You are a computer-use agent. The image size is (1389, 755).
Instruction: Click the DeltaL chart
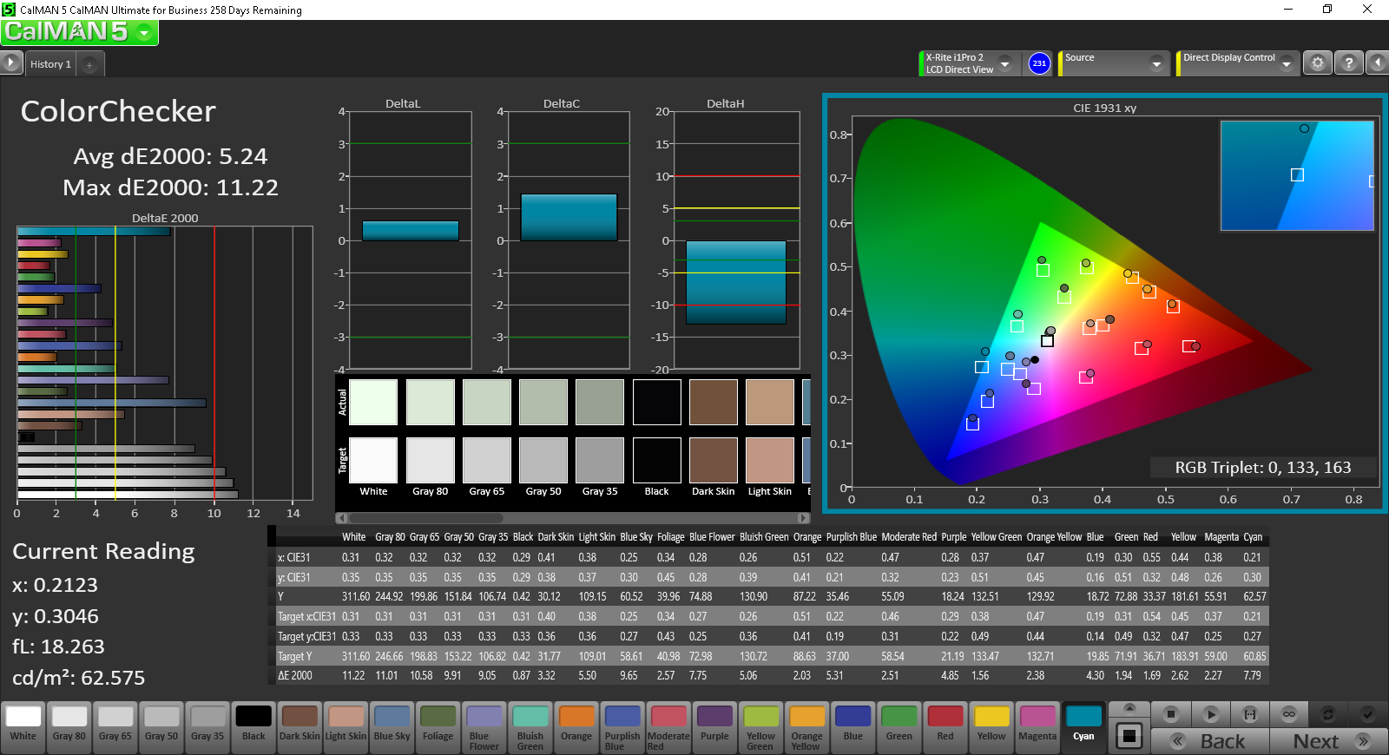[x=410, y=240]
